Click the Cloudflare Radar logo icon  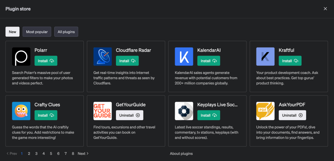[x=102, y=57]
